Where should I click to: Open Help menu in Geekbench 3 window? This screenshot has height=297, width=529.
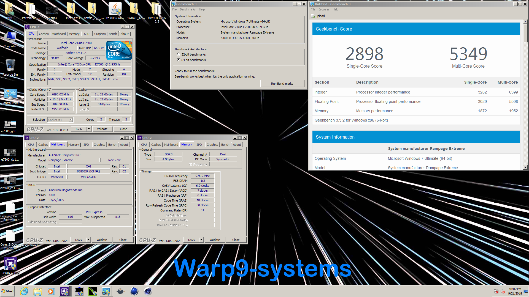coord(202,9)
